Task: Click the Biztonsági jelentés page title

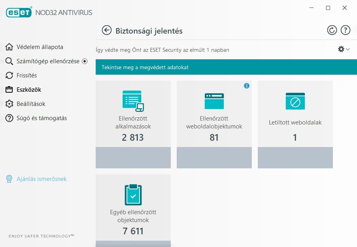Action: coord(149,31)
